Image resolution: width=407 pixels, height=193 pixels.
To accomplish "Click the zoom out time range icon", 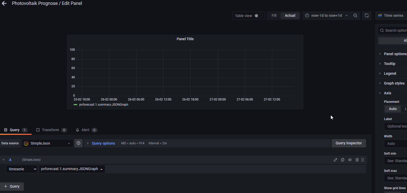I will pyautogui.click(x=355, y=15).
